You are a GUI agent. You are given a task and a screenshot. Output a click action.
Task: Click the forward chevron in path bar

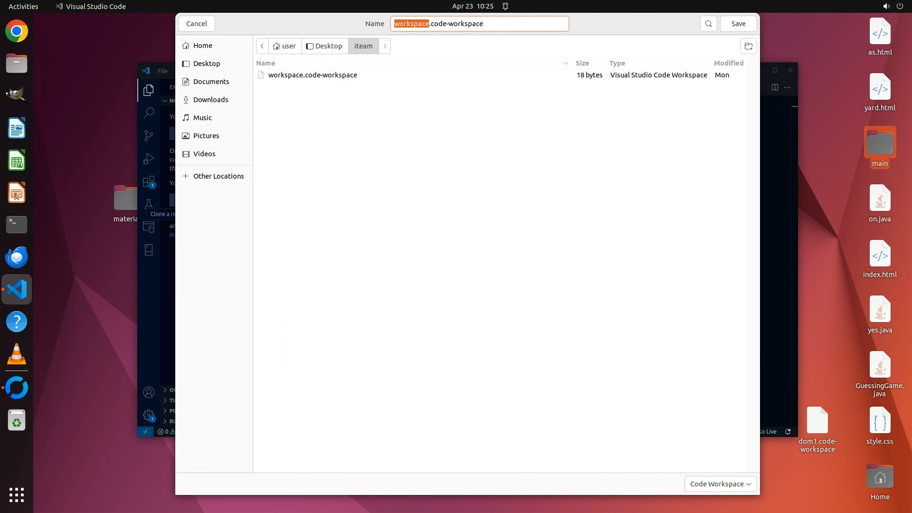tap(385, 46)
